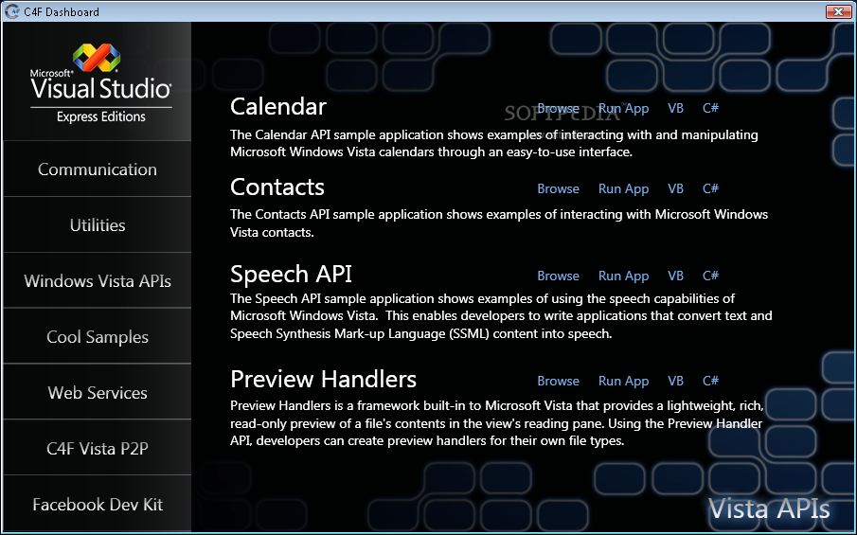Go to the Web Services section
The height and width of the screenshot is (535, 857).
98,392
